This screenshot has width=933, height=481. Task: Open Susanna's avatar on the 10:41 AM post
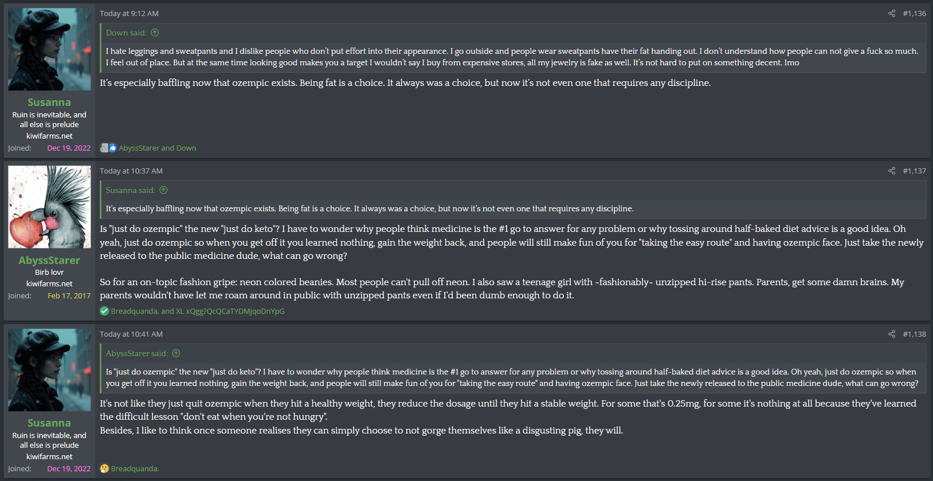point(49,370)
